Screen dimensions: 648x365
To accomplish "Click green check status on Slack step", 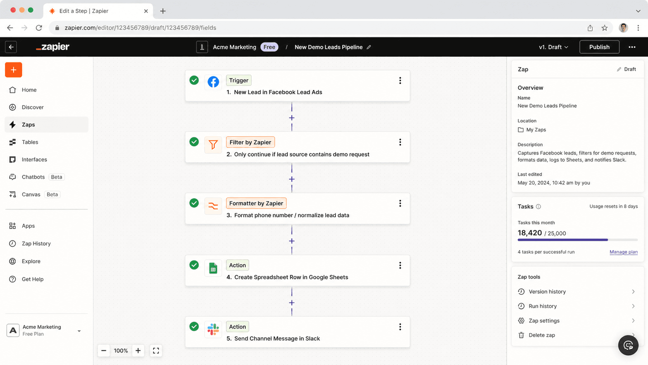I will [x=194, y=327].
